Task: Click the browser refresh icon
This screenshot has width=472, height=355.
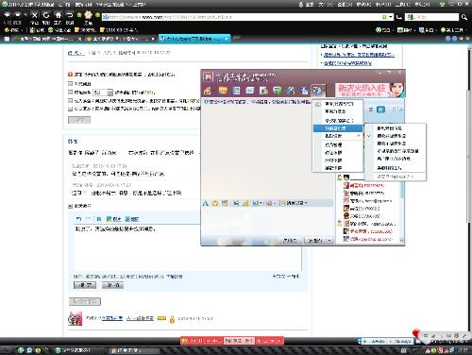Action: [46, 15]
